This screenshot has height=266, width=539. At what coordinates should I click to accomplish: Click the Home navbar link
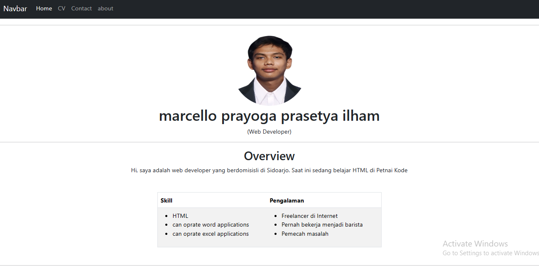44,8
